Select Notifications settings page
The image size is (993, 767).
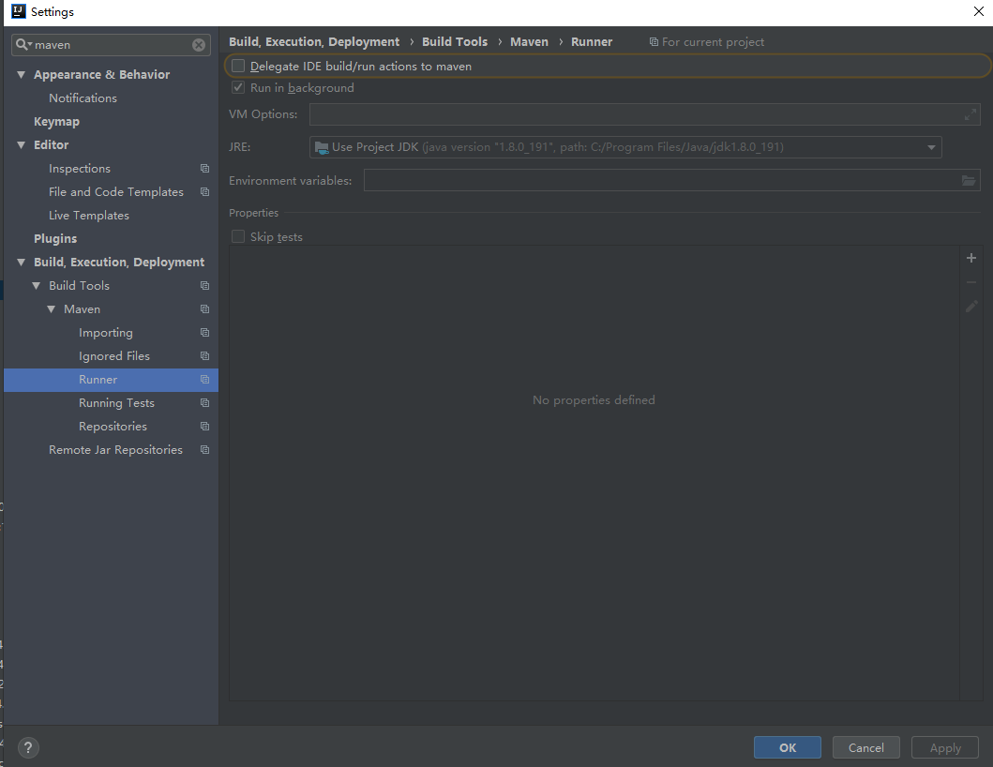click(83, 98)
